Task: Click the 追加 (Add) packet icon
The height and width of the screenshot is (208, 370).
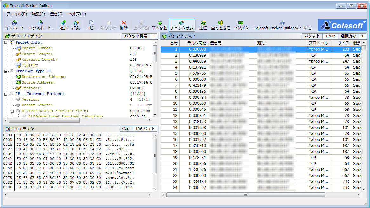Action: (63, 23)
